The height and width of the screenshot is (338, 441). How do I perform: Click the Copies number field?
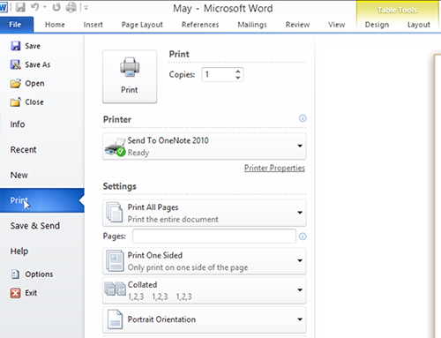coord(219,74)
